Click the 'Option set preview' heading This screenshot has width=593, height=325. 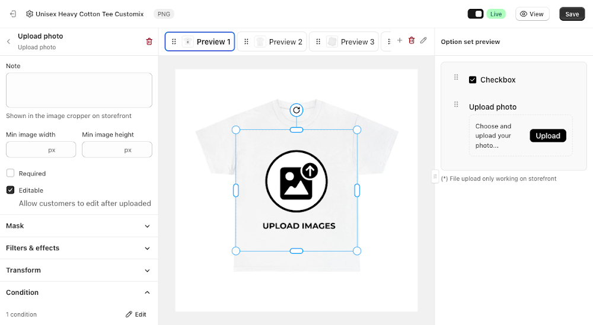tap(470, 42)
